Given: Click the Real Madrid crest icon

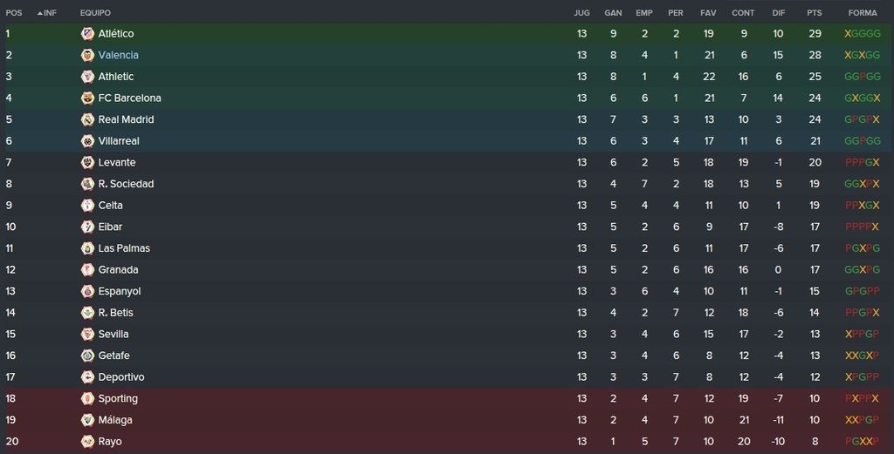Looking at the screenshot, I should click(87, 119).
